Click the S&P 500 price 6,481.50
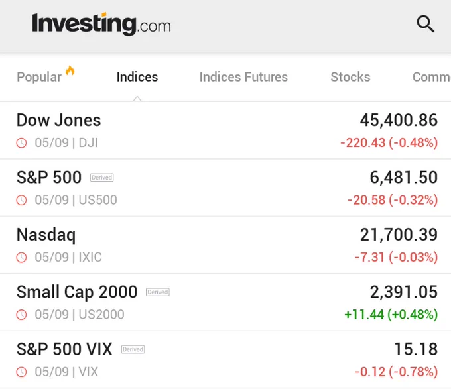This screenshot has height=389, width=451. [x=403, y=177]
